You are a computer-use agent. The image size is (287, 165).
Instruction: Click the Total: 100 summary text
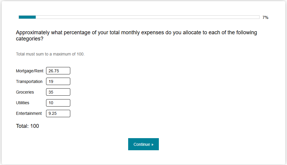pos(27,126)
